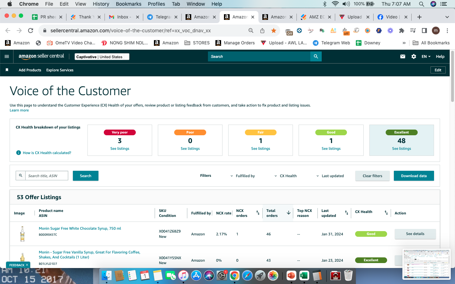Open the Captivative United States account switcher
The image size is (455, 284).
(x=102, y=57)
